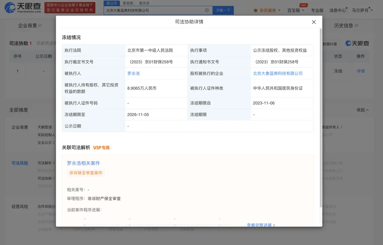Click the 天眼一下 search button
The width and height of the screenshot is (383, 245).
tap(223, 10)
